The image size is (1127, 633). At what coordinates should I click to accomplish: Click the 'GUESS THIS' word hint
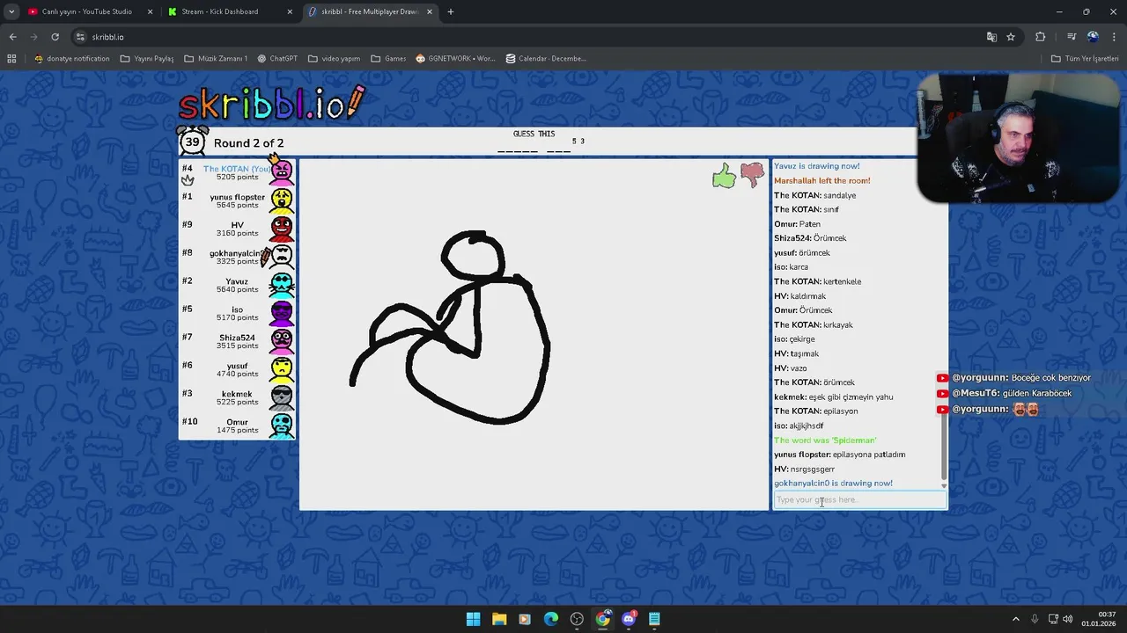tap(534, 134)
